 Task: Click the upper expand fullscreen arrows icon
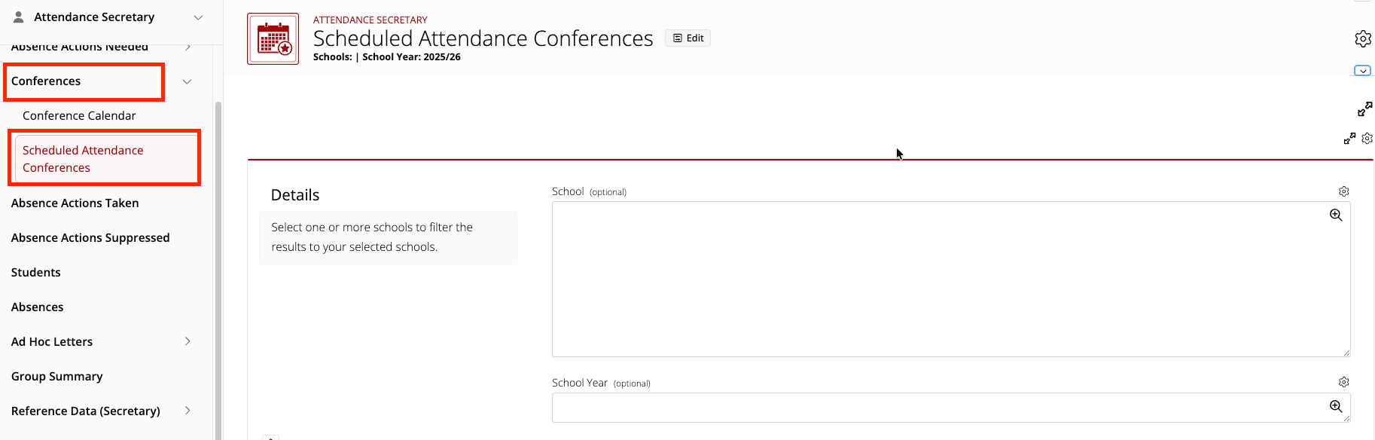tap(1364, 109)
